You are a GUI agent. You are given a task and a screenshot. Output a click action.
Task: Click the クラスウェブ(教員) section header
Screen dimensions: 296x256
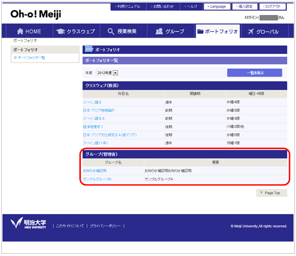(x=185, y=85)
